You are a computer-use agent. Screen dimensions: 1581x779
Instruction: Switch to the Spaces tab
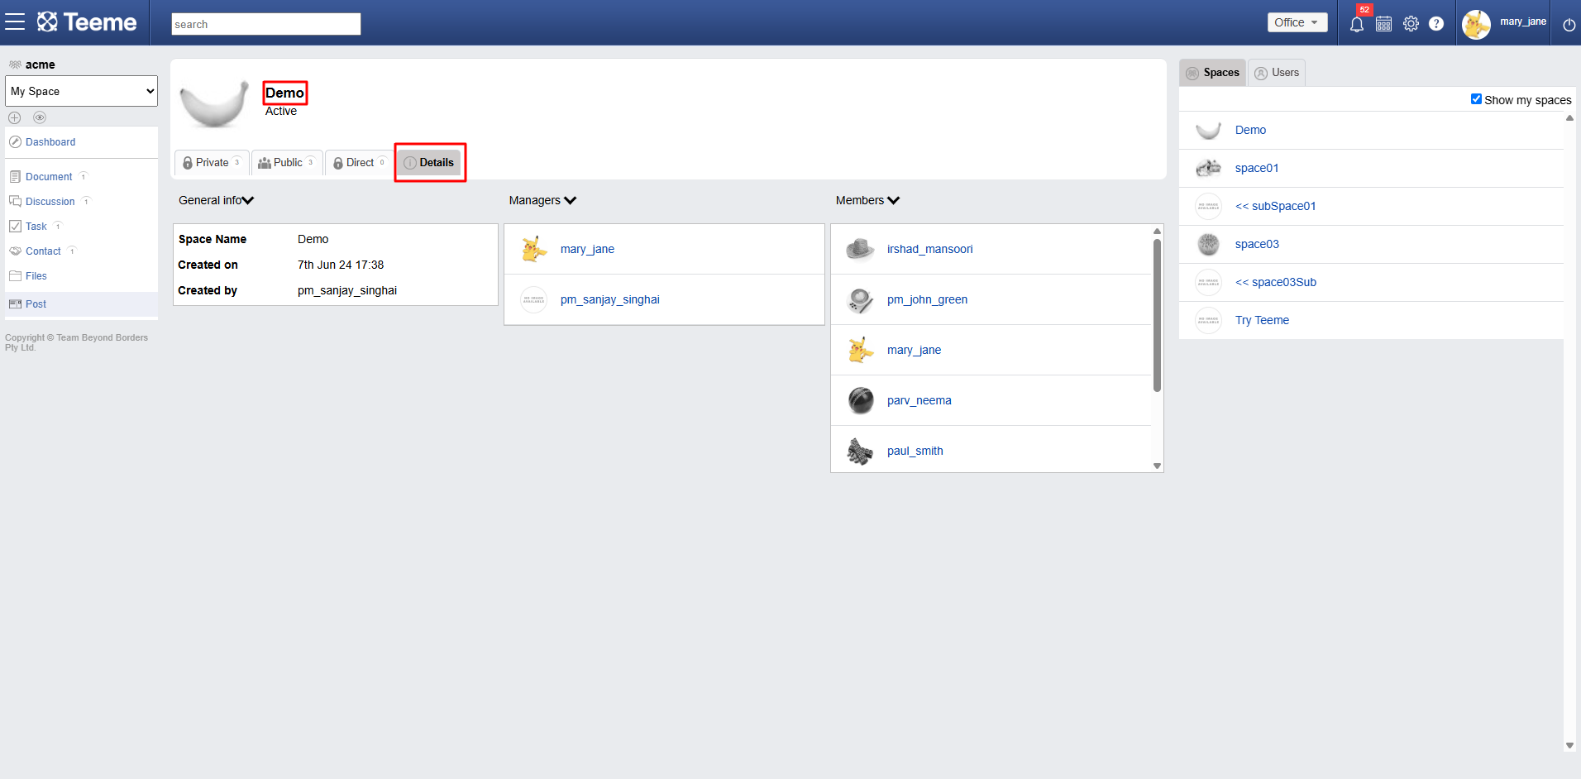(1212, 73)
